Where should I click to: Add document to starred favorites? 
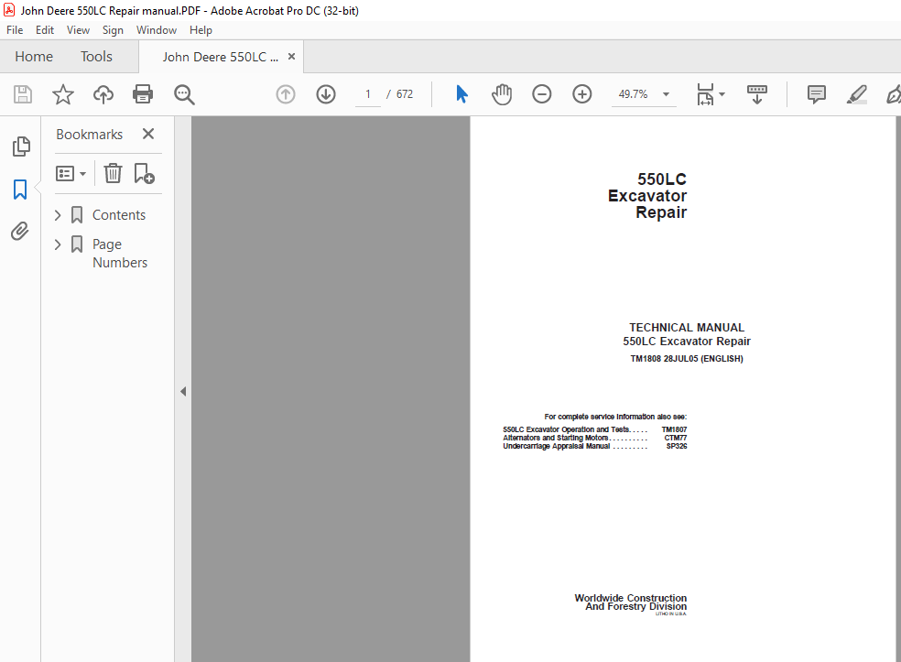[x=62, y=93]
